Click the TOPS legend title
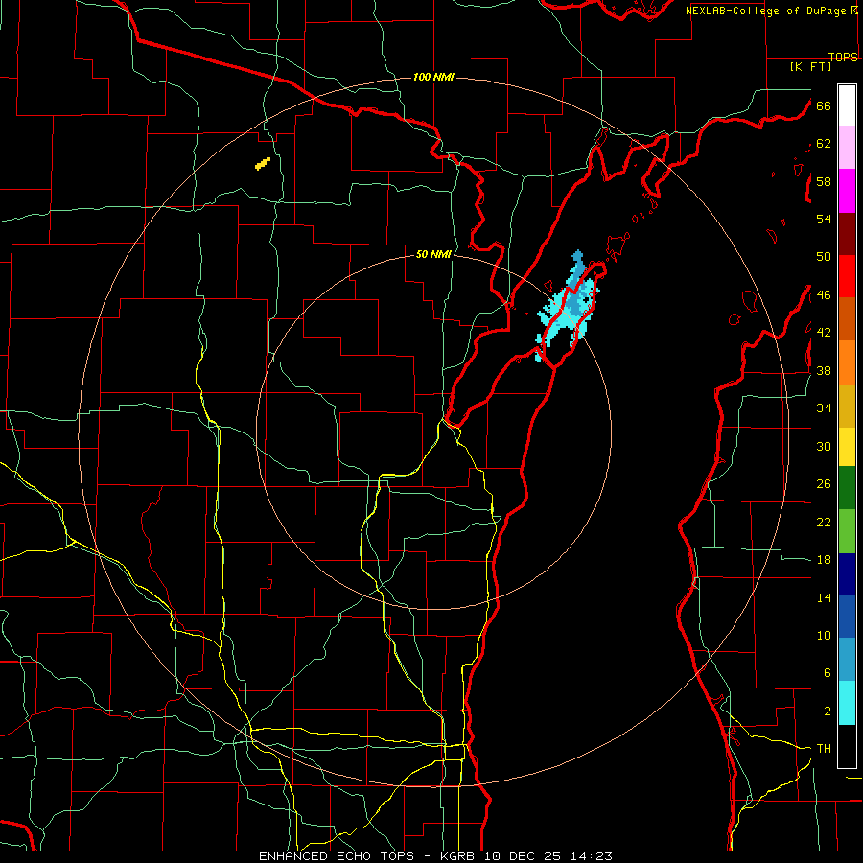This screenshot has height=863, width=863. pos(843,57)
